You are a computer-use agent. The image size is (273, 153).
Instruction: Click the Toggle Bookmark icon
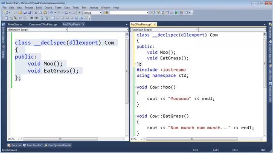53,18
